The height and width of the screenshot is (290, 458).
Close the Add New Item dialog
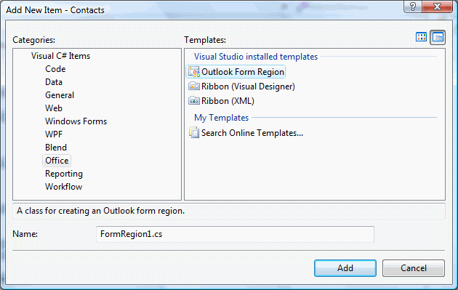click(x=437, y=7)
